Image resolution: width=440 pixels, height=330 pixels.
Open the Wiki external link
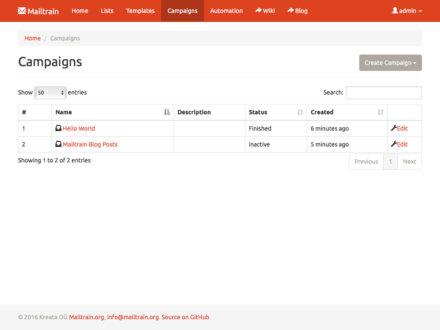point(265,11)
